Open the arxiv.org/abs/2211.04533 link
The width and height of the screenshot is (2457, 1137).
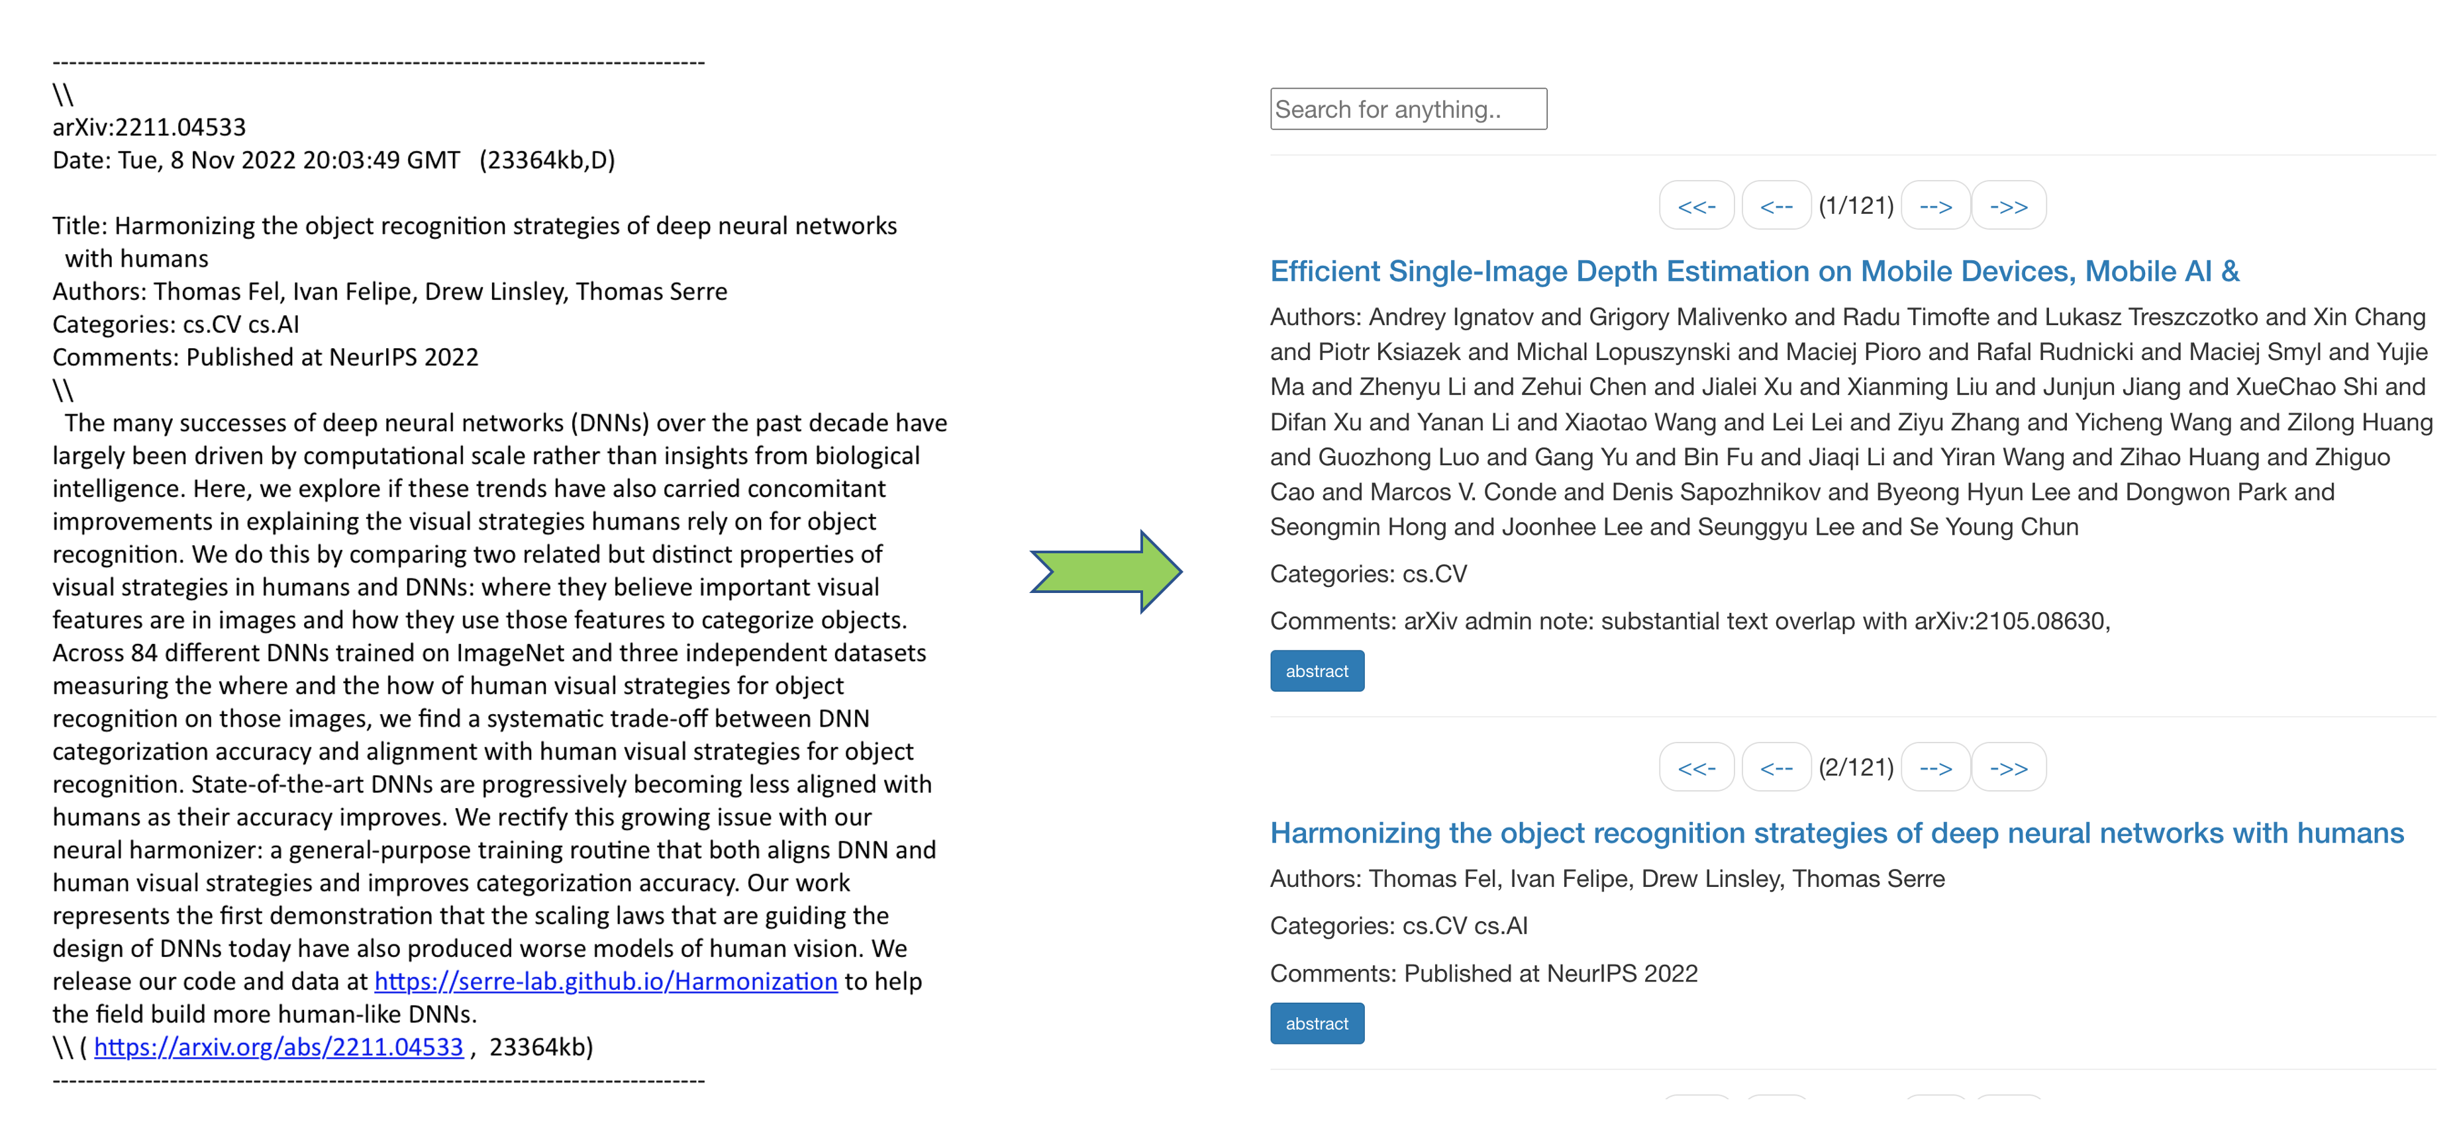[279, 1048]
